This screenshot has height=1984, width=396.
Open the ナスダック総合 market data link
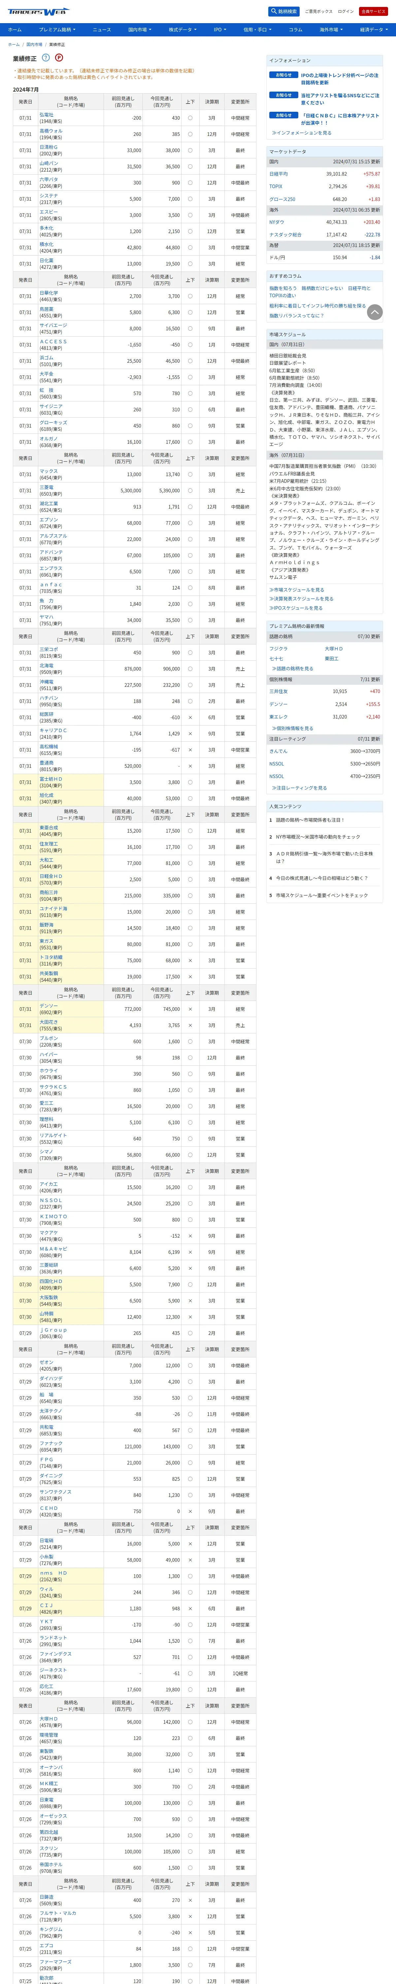coord(285,234)
